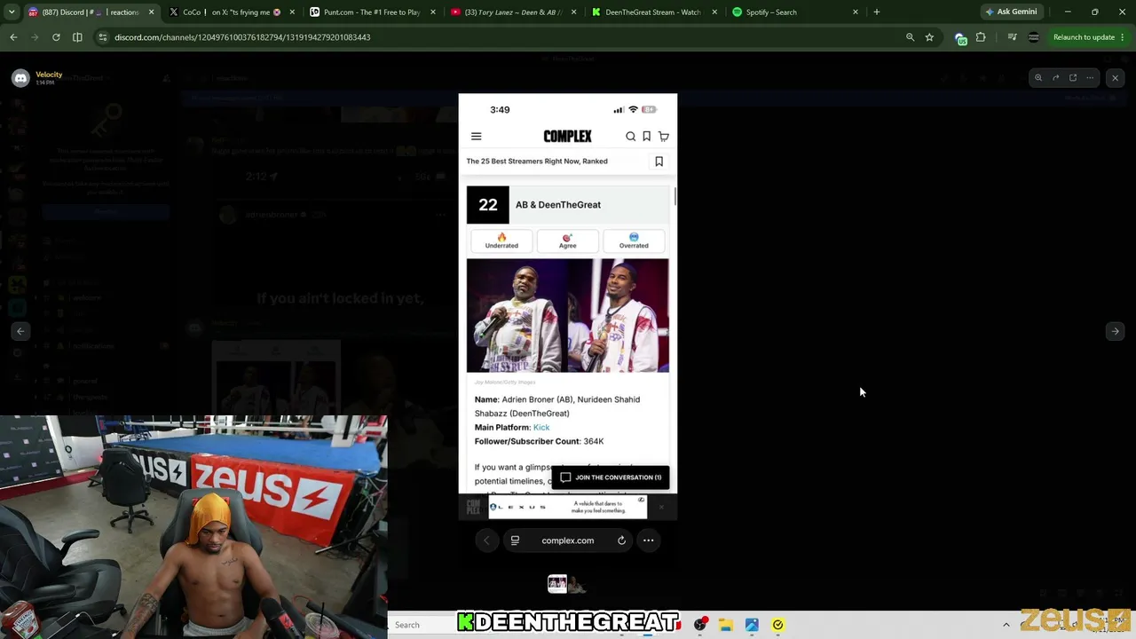
Task: Select the second image thumbnail in Discord carousel
Action: 578,585
